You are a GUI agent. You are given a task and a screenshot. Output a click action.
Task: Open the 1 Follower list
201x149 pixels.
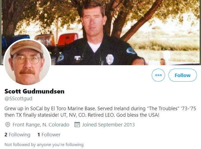pos(49,135)
